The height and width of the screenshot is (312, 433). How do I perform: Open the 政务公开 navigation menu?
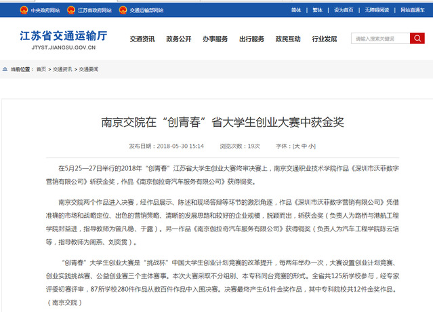[x=179, y=39]
